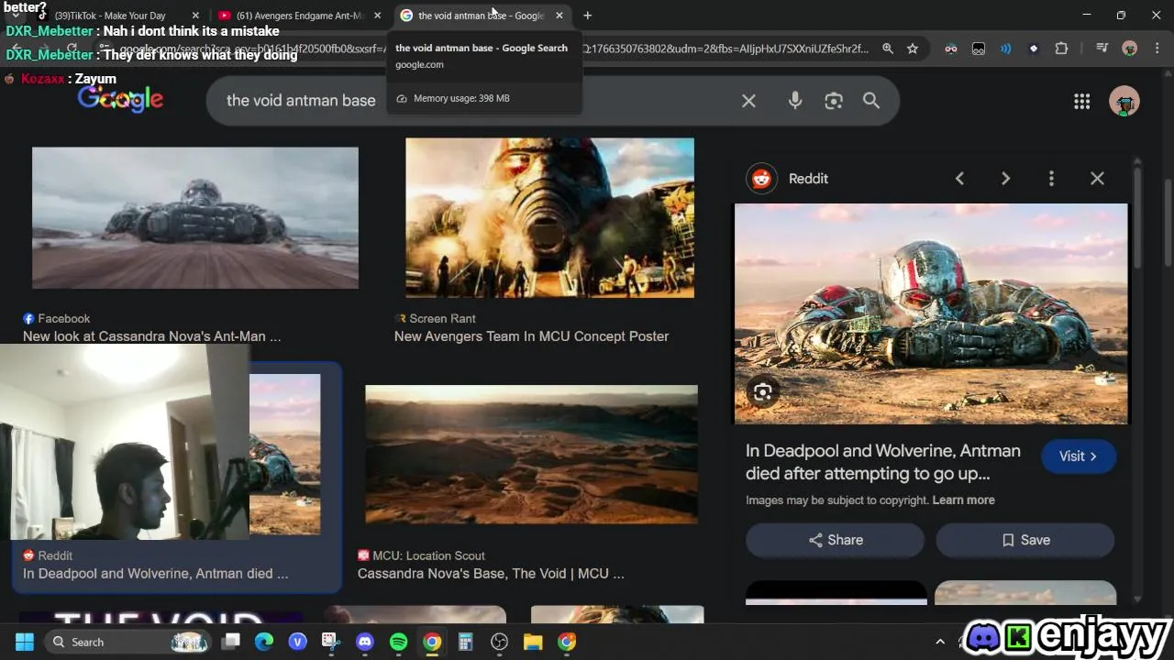Click the Windows taskbar Search box
Image resolution: width=1174 pixels, height=660 pixels.
coord(128,642)
